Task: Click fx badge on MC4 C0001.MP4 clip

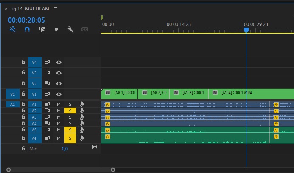Action: 215,92
